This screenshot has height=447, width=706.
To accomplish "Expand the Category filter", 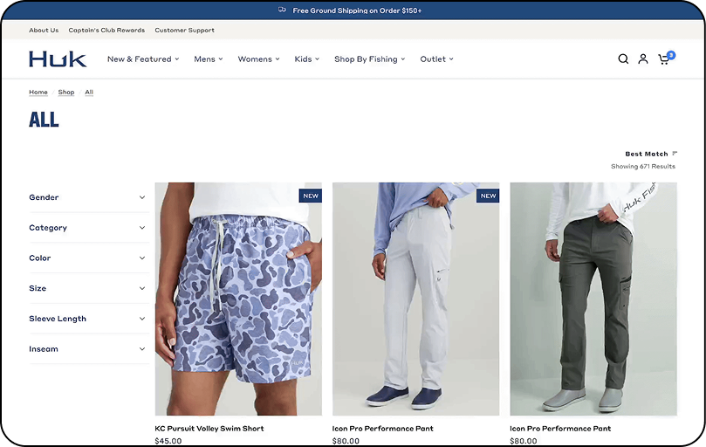I will (x=87, y=228).
